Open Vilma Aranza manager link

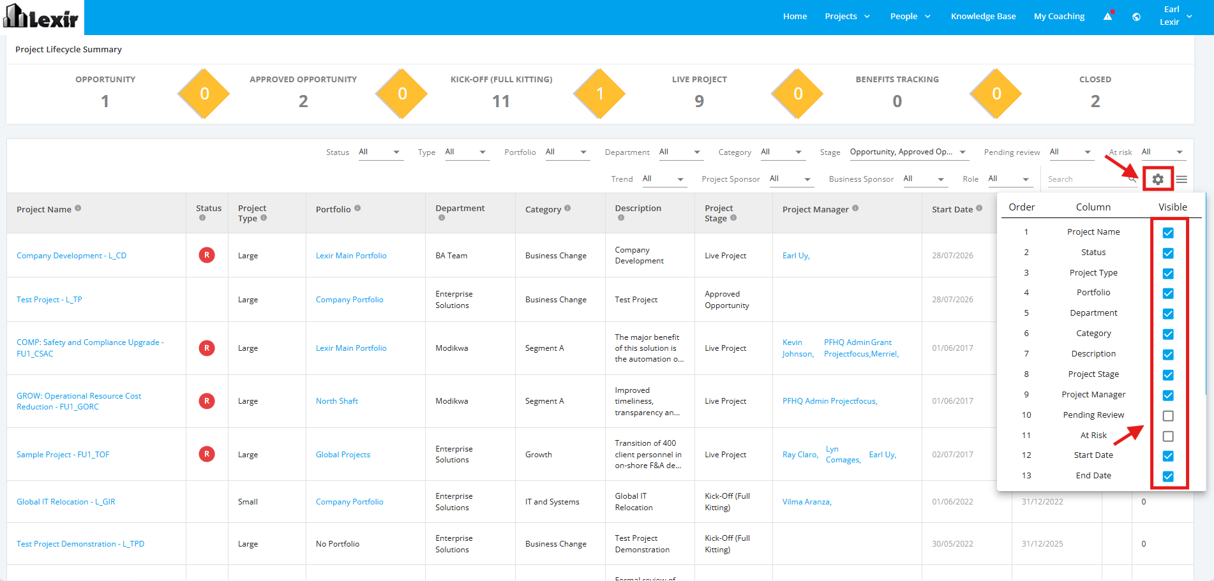coord(807,502)
